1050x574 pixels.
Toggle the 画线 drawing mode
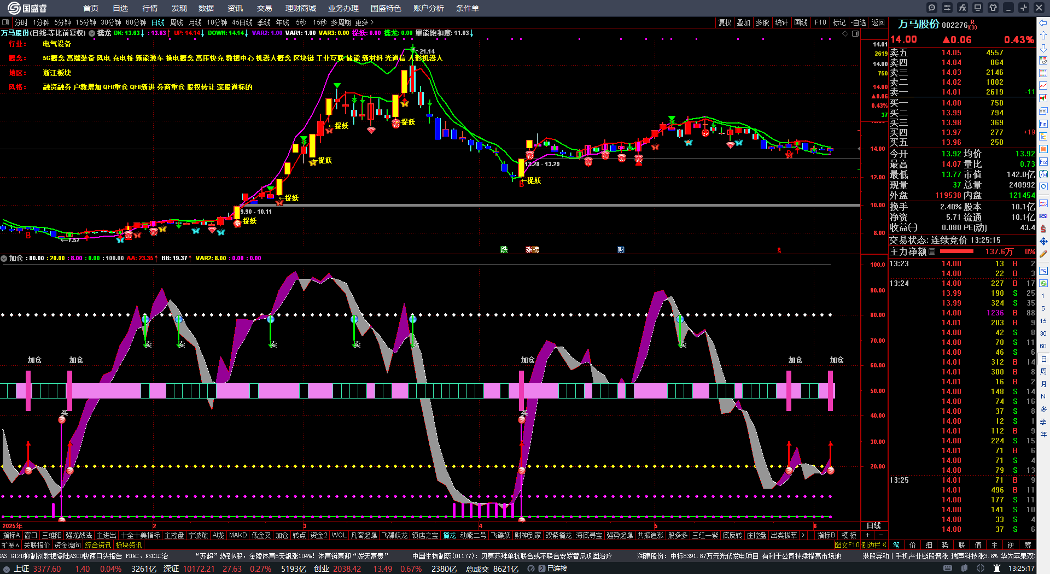(801, 22)
